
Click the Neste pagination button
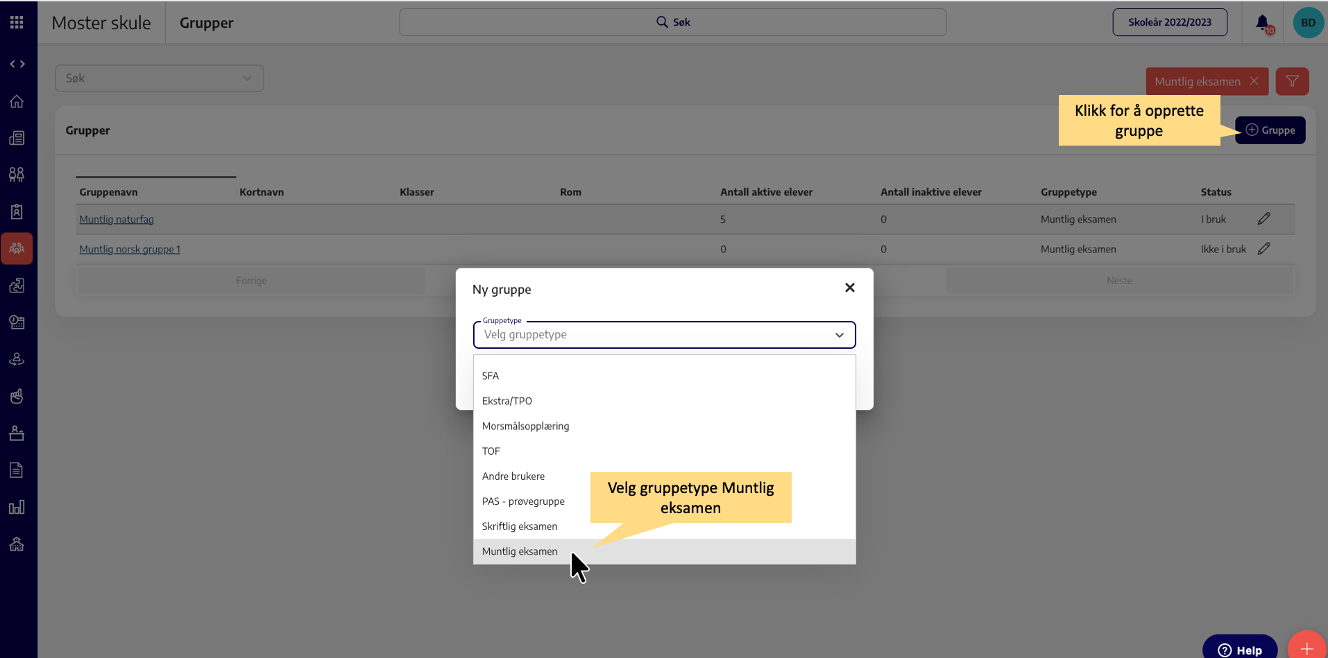[x=1119, y=281]
